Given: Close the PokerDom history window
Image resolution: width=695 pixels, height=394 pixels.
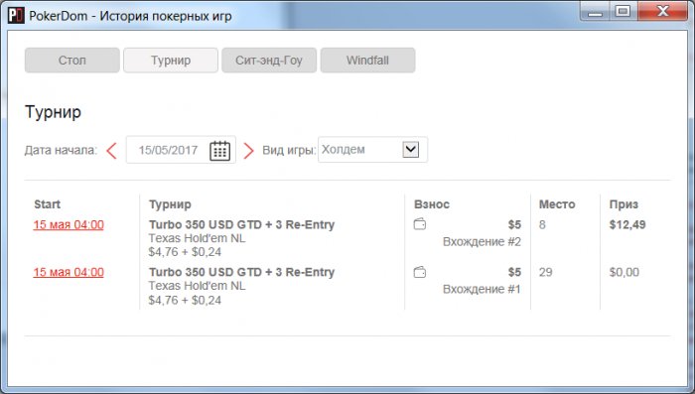Looking at the screenshot, I should [662, 11].
